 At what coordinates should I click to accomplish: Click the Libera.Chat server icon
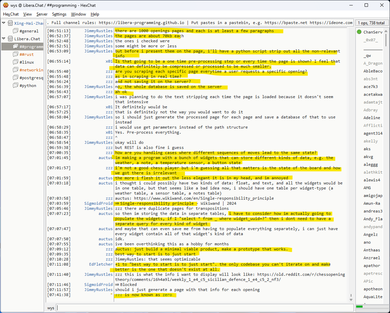point(10,39)
